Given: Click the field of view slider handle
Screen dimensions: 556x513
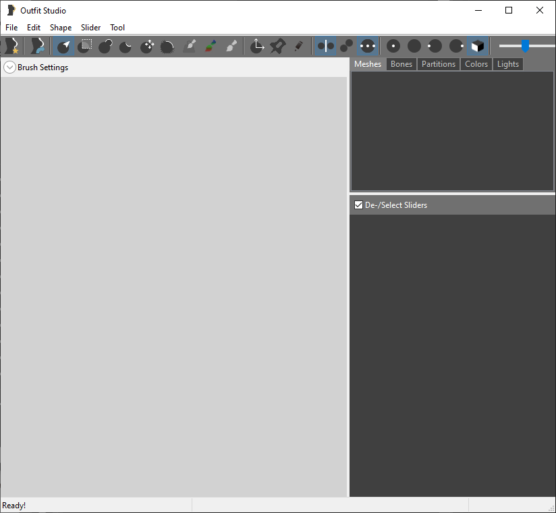Looking at the screenshot, I should [525, 46].
